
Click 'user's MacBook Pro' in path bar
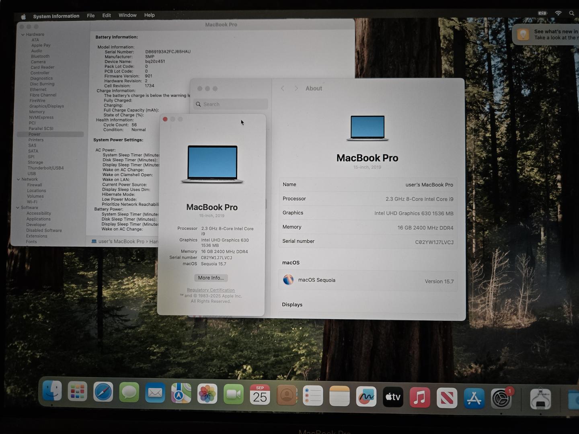(x=121, y=241)
